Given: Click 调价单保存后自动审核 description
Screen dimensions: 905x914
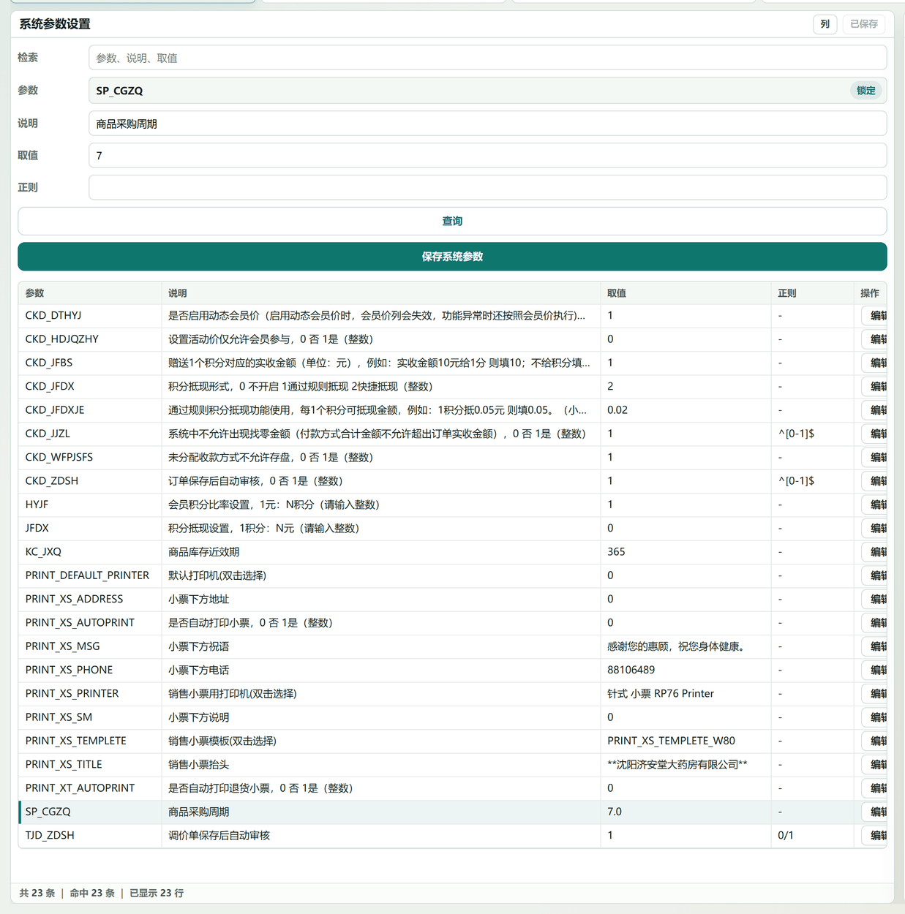Looking at the screenshot, I should tap(219, 836).
